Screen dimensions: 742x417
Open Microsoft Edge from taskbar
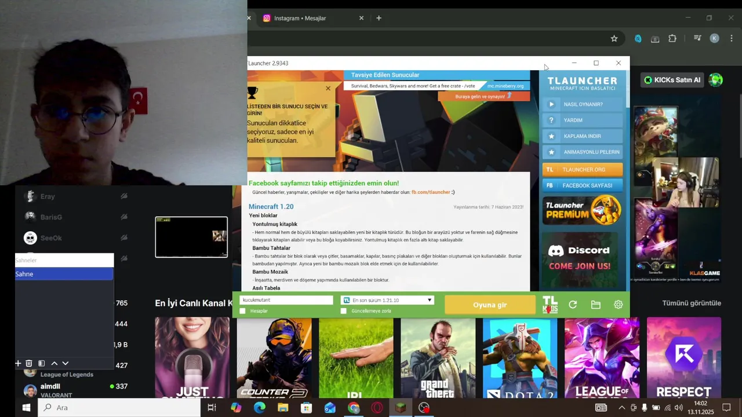(x=259, y=408)
